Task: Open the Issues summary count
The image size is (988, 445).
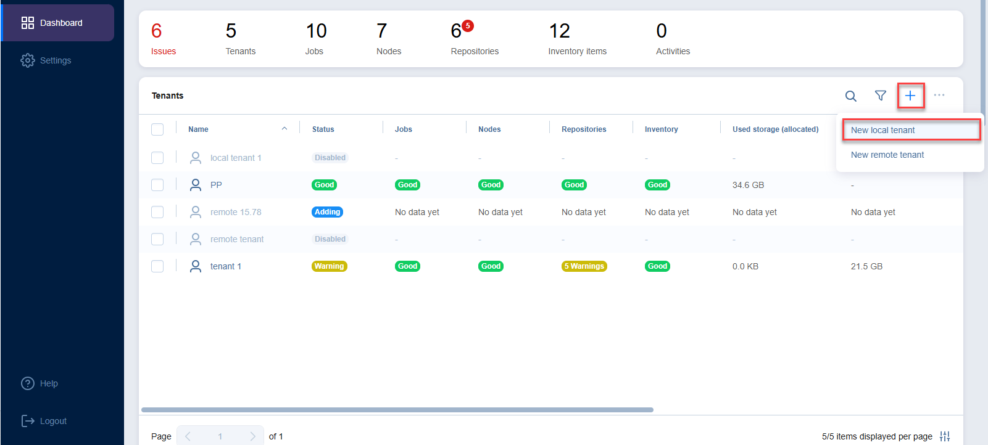Action: tap(163, 39)
